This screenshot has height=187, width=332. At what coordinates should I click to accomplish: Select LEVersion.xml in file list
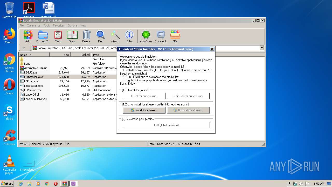click(68, 90)
